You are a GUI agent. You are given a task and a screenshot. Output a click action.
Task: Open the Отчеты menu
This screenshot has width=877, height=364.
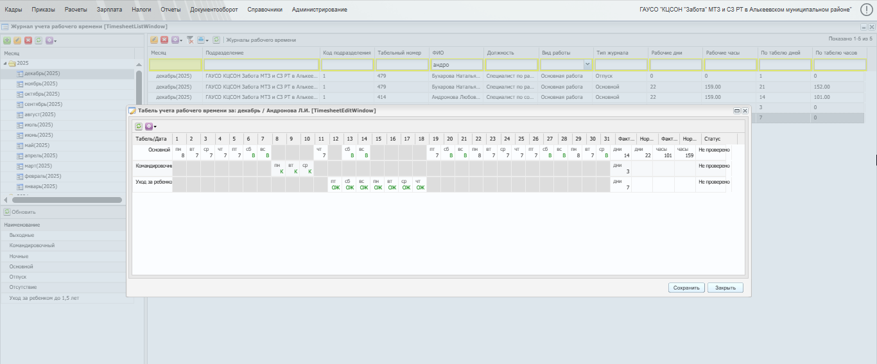click(171, 10)
